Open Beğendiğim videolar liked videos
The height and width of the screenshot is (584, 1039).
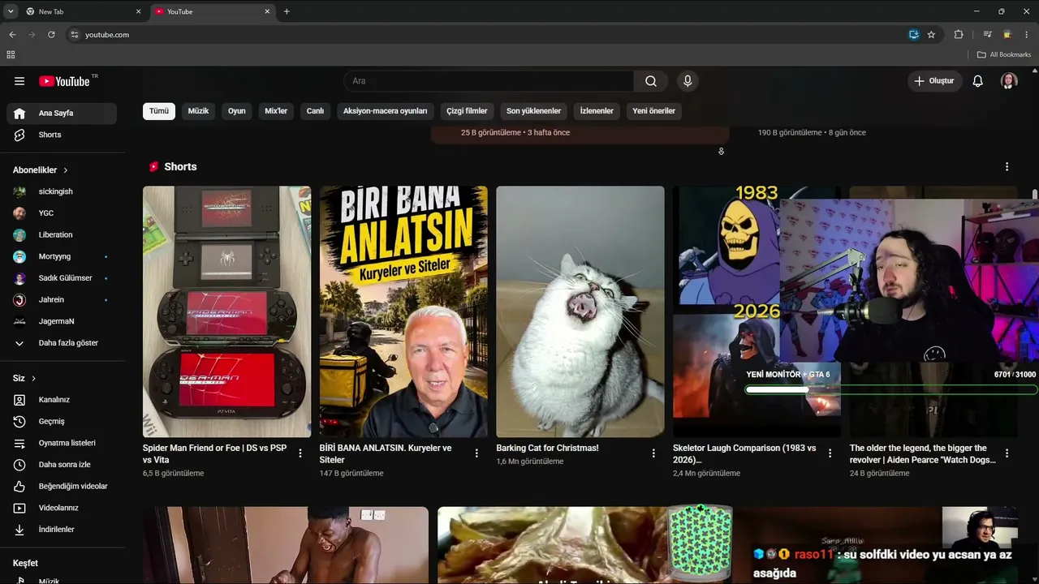click(x=62, y=487)
